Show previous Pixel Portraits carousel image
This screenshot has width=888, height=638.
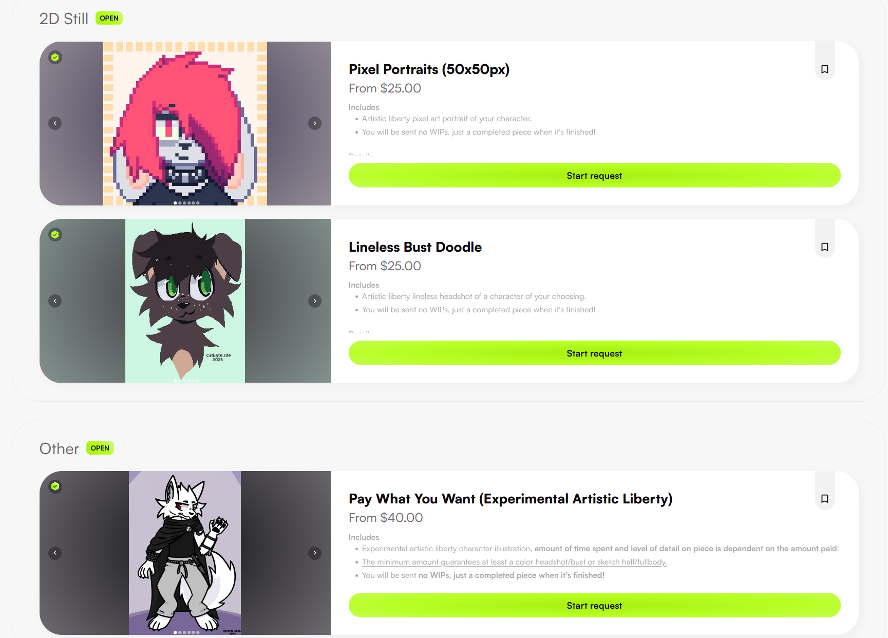55,123
